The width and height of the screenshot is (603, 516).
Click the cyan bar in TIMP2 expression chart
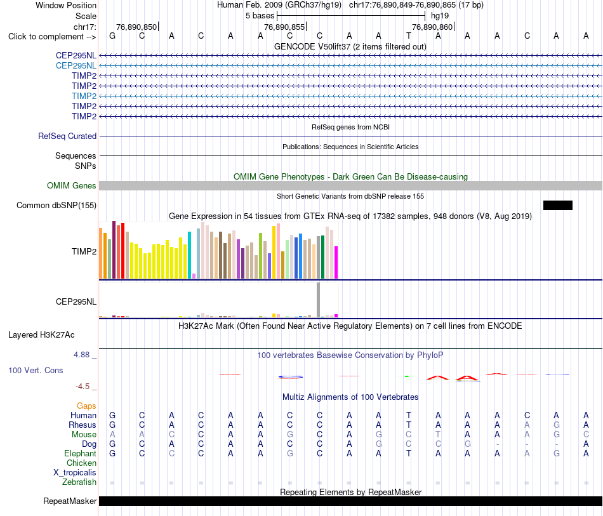click(x=189, y=255)
